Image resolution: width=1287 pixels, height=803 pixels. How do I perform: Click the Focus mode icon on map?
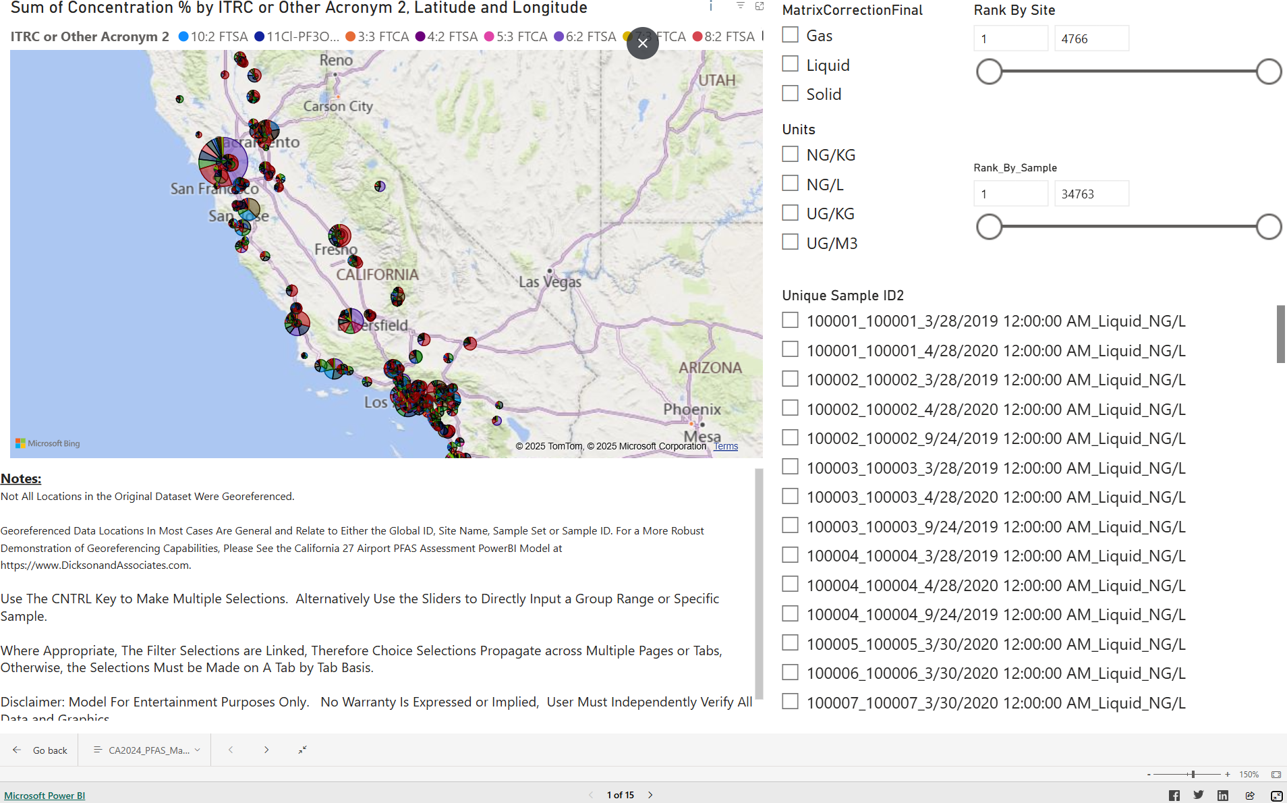pos(760,6)
